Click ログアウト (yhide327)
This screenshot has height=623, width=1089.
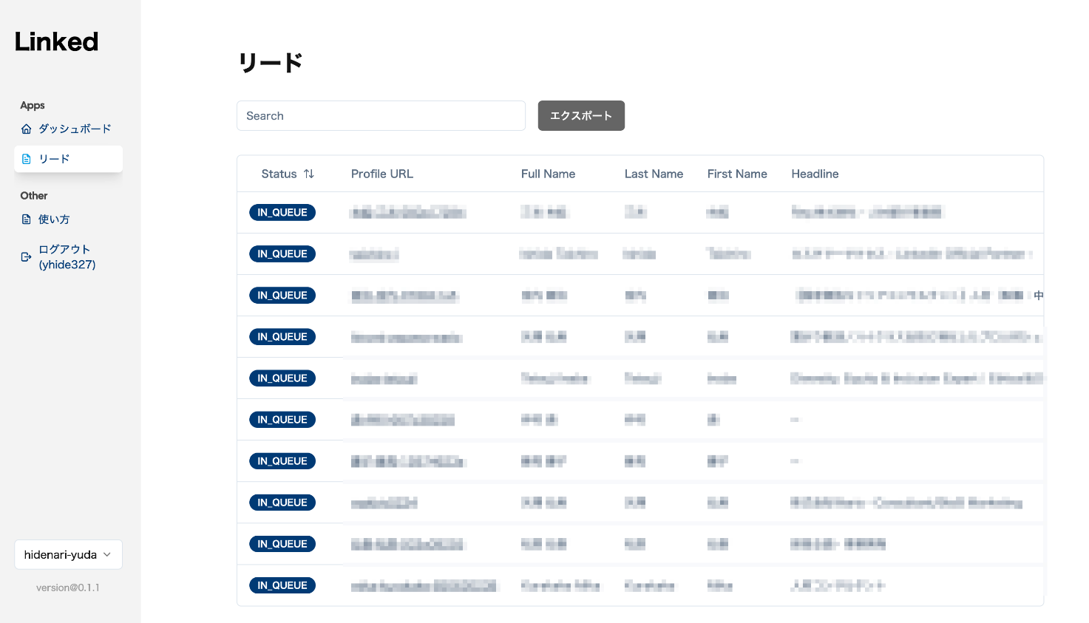[x=65, y=256]
